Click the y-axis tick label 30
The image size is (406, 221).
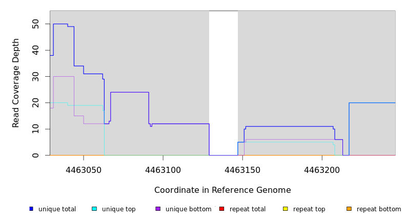(x=35, y=76)
